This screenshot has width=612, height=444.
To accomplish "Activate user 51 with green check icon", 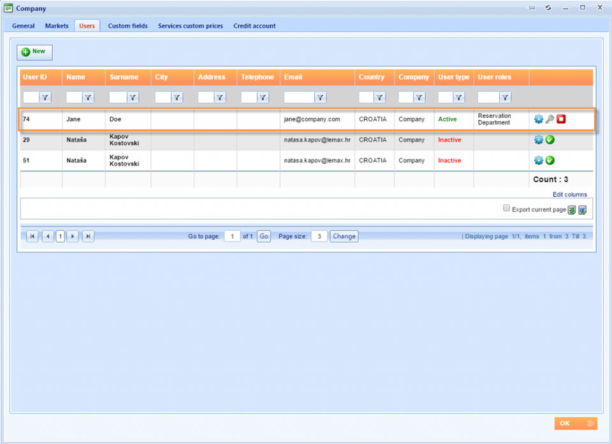I will click(x=550, y=161).
